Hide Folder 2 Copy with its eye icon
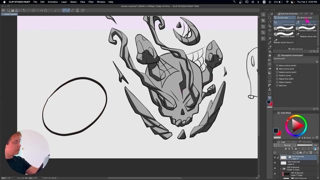320x180 pixels. pos(275,168)
